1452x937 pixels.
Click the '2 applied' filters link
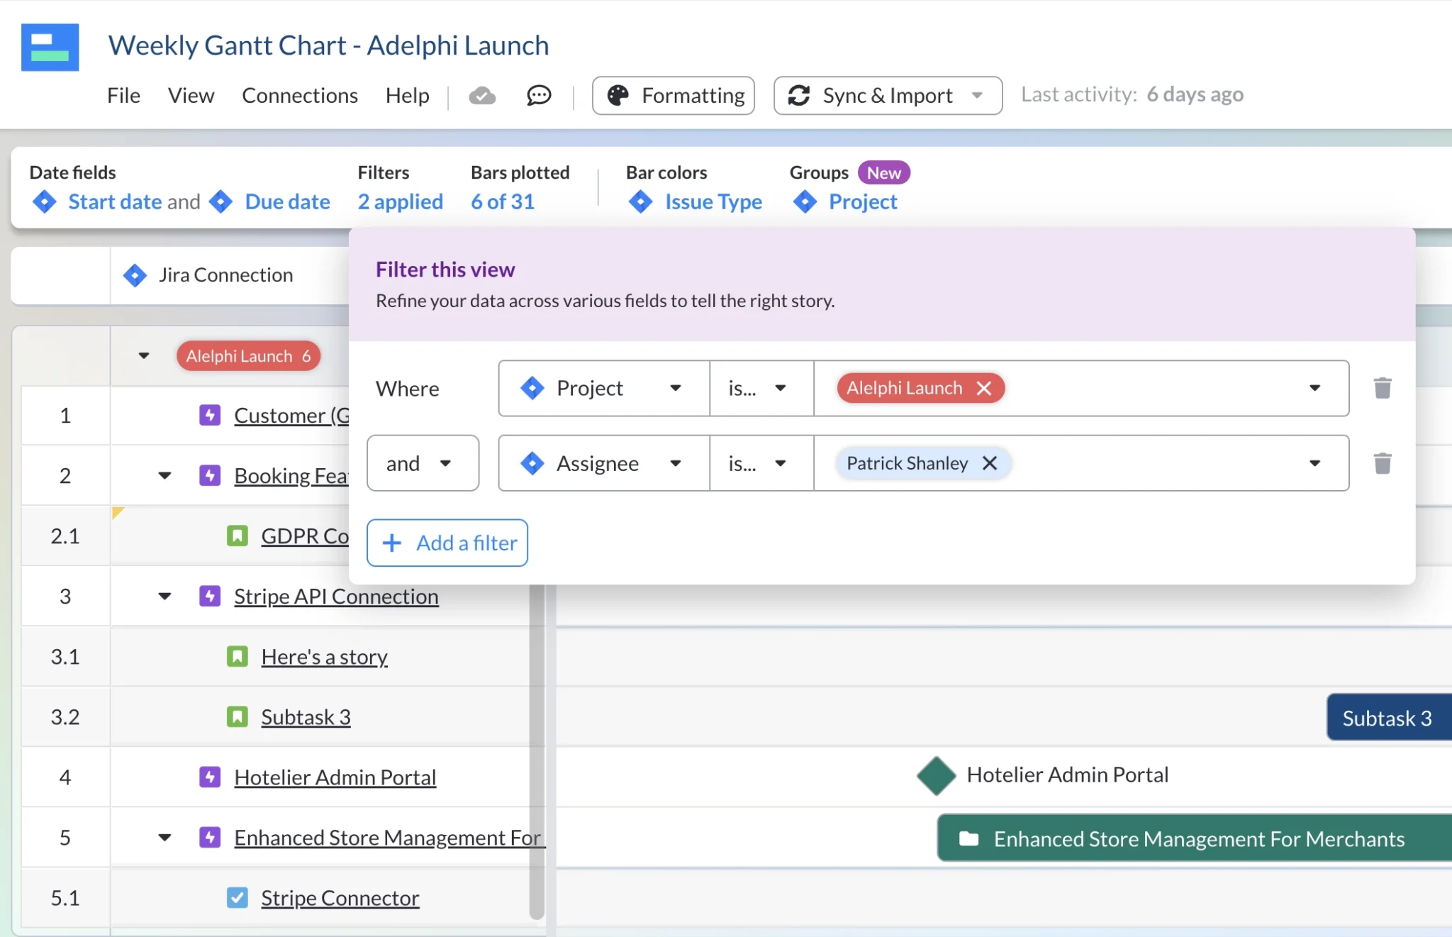coord(400,201)
